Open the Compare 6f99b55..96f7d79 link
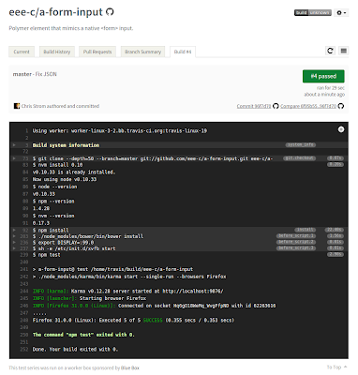Viewport: 358px width, 375px height. click(308, 106)
